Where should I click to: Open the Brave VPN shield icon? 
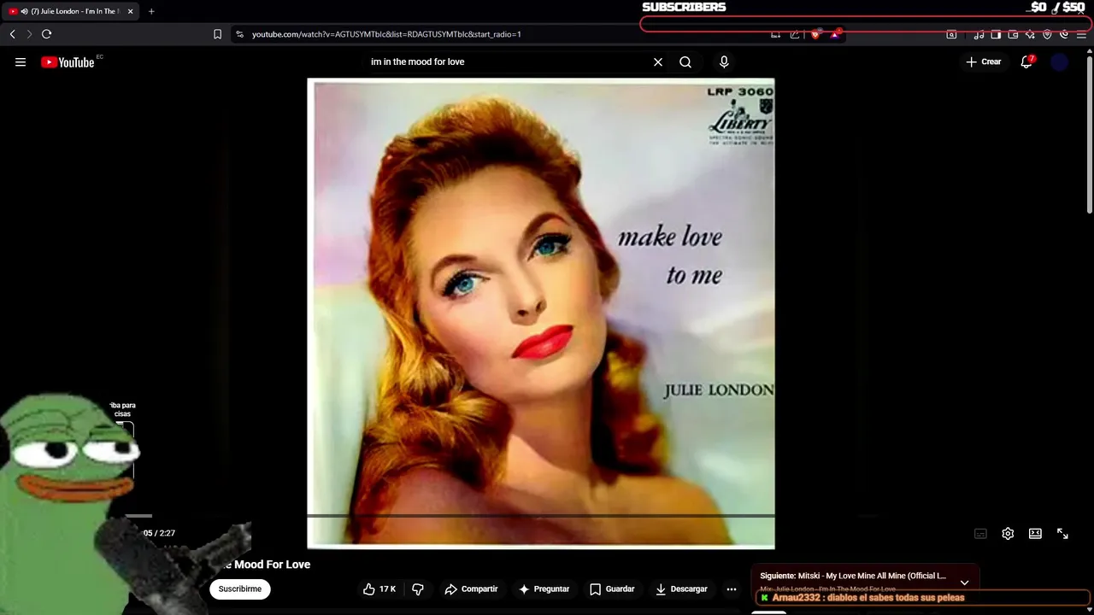point(1047,34)
